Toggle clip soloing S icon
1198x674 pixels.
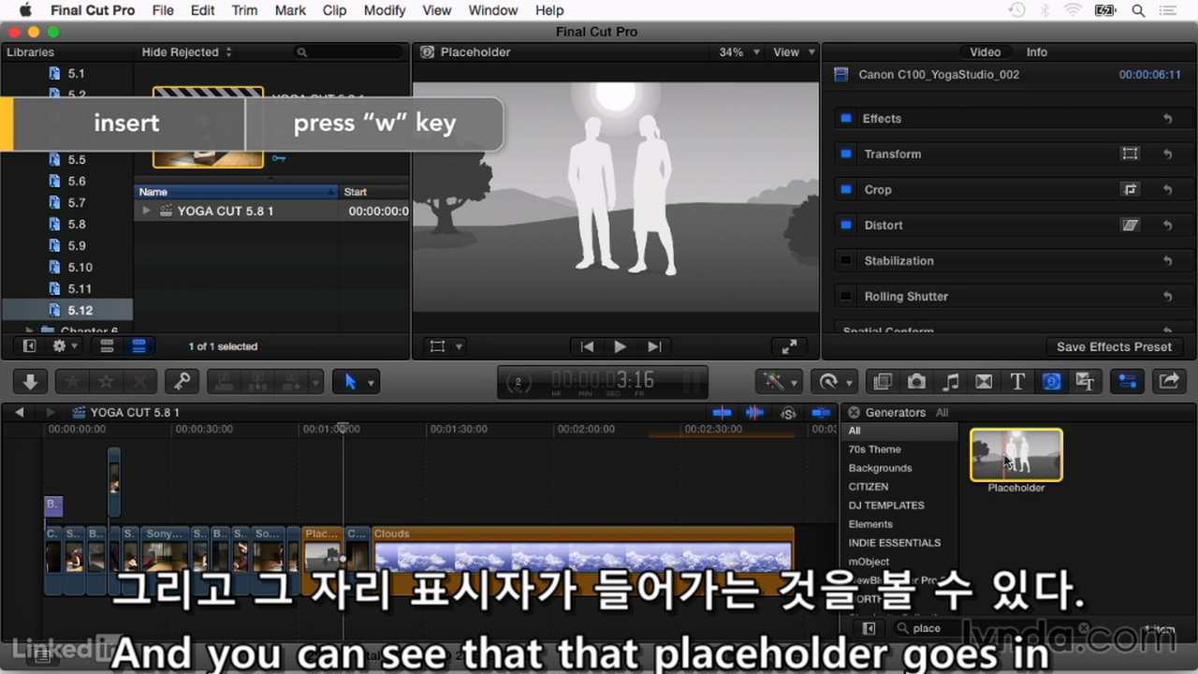tap(788, 412)
